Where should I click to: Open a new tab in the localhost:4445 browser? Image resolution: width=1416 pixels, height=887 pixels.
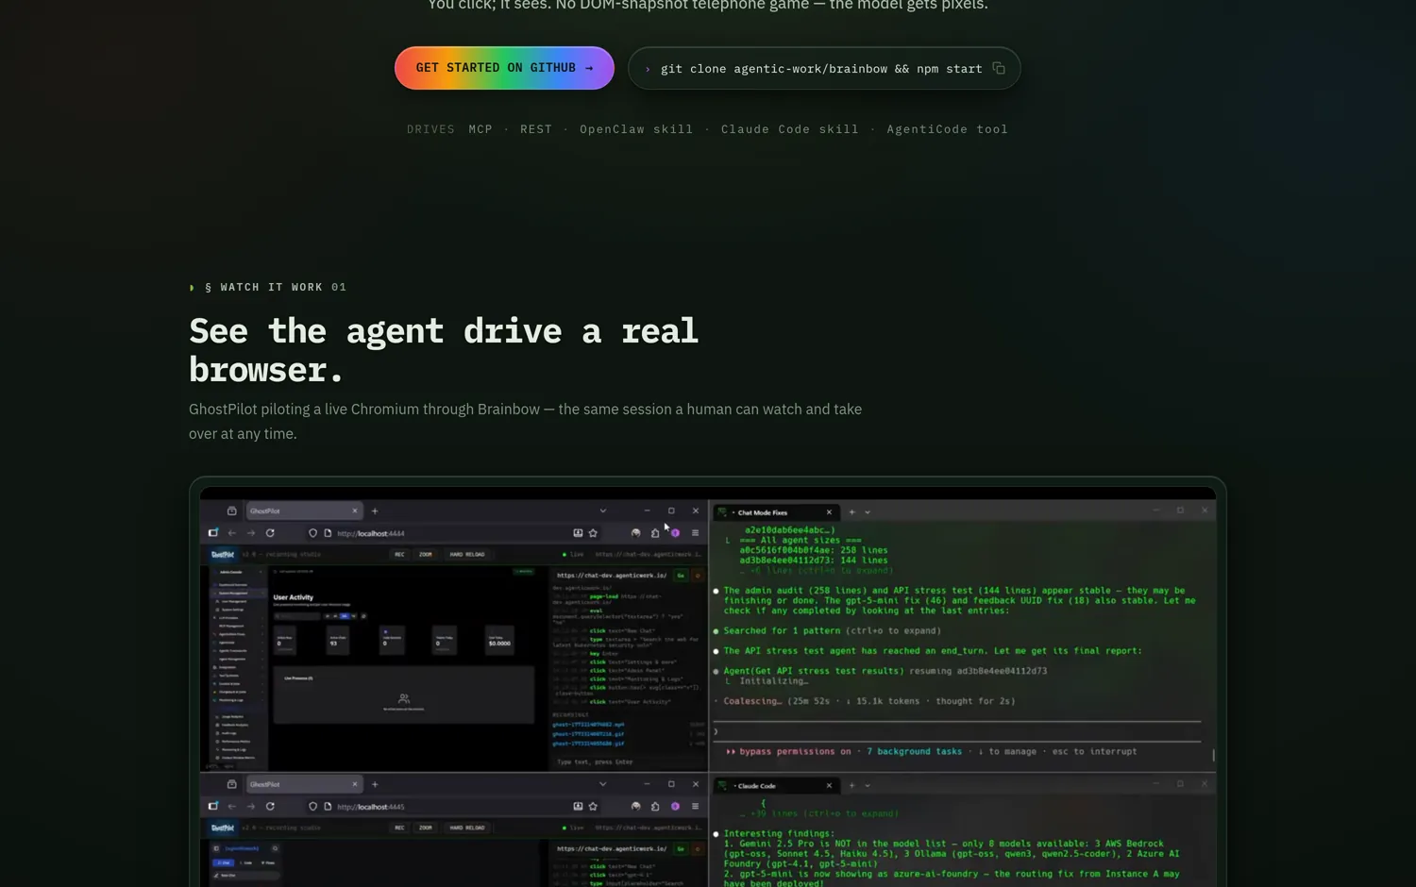(375, 784)
